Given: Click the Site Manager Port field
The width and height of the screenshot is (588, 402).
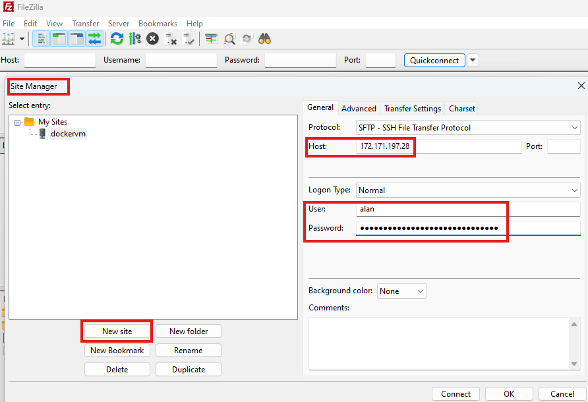Looking at the screenshot, I should [x=564, y=146].
